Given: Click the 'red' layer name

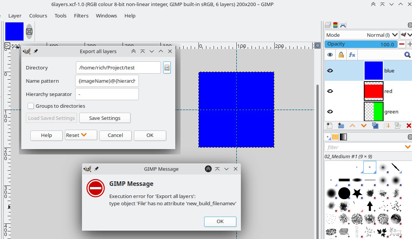Looking at the screenshot, I should (388, 91).
